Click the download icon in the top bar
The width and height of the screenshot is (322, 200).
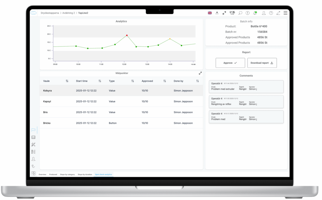pos(217,13)
